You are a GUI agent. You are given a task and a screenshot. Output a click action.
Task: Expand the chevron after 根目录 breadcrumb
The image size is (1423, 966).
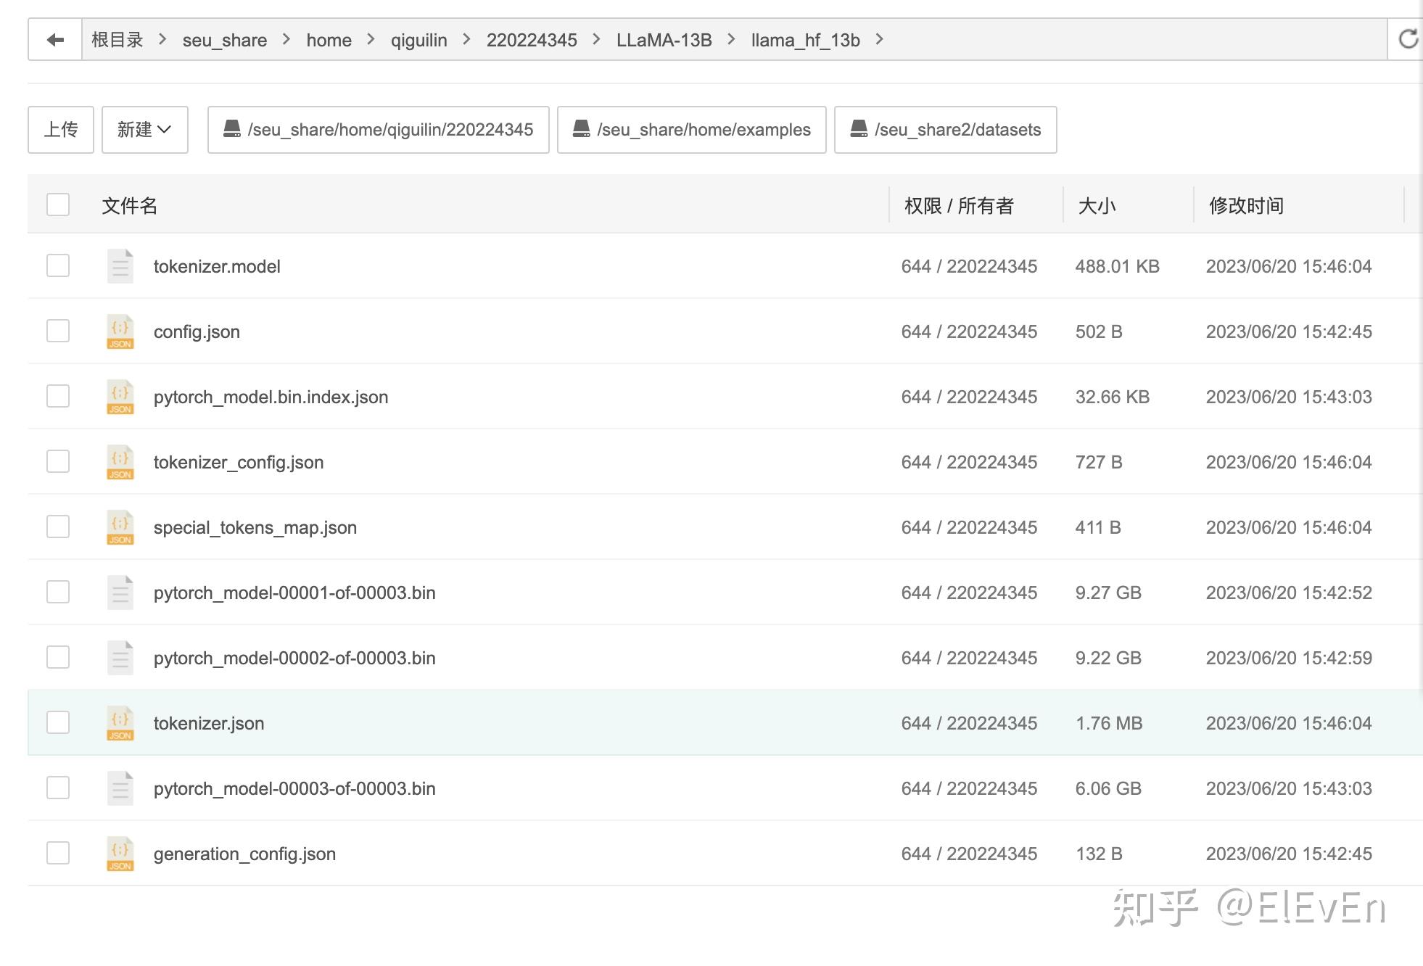pos(162,39)
